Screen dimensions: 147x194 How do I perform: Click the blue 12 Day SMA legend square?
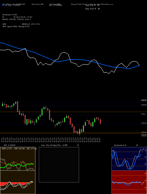click(3, 5)
